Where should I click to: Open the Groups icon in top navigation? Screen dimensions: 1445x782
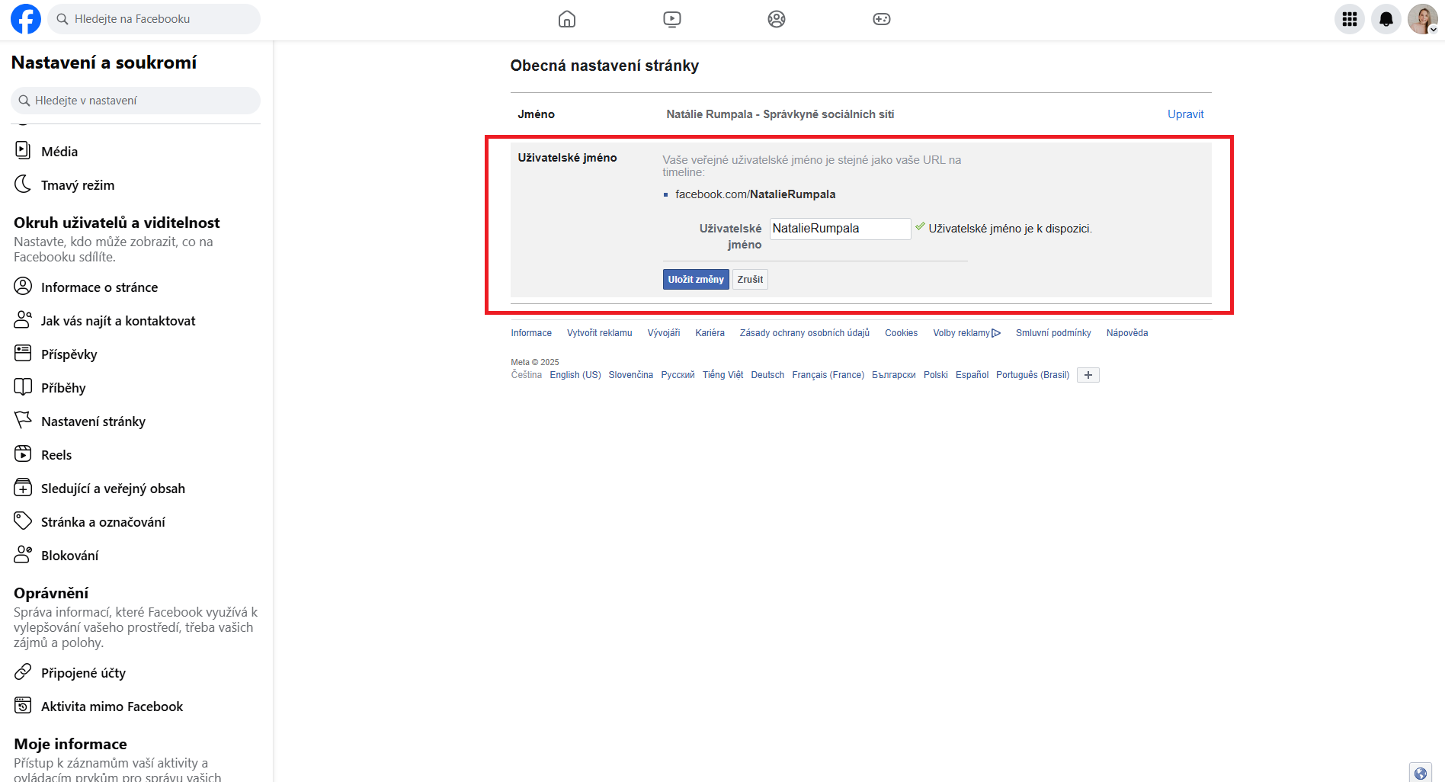[x=777, y=19]
